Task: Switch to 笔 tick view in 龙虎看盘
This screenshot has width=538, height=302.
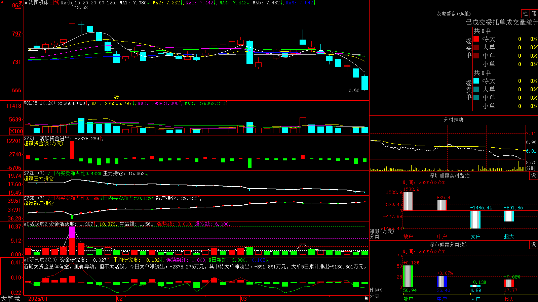Action: 534,13
